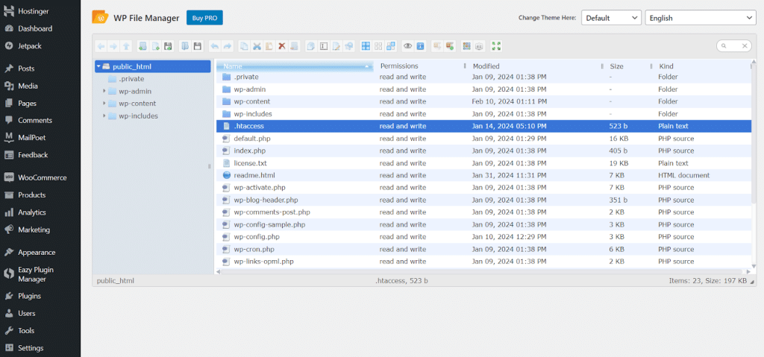The image size is (764, 357).
Task: Switch file view mode via toolbar icon
Action: [x=466, y=46]
